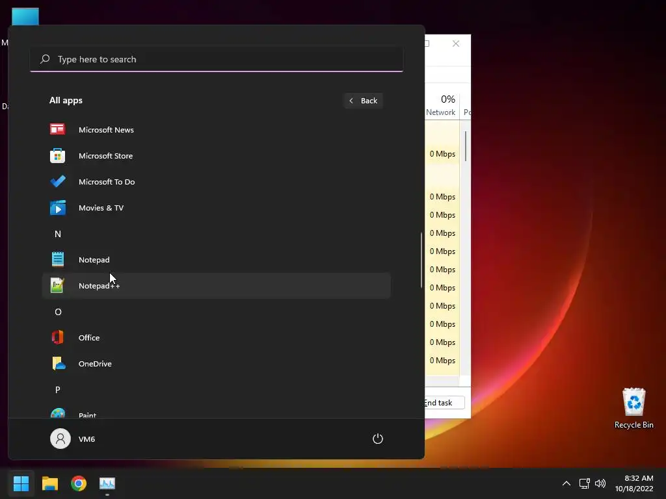Sort by Network column in Task Manager

pos(441,112)
